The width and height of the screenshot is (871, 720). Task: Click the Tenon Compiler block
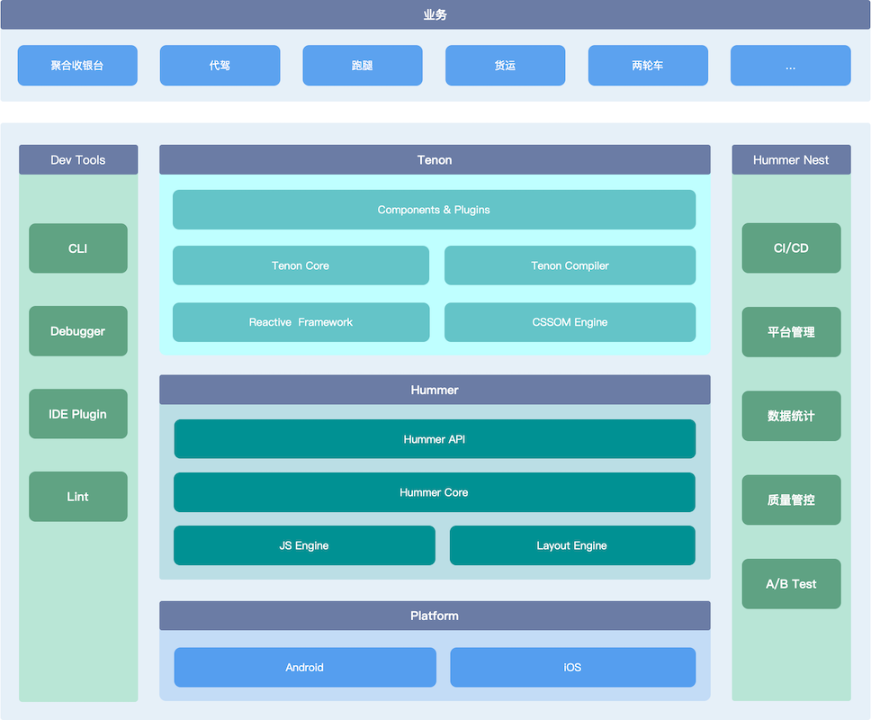tap(570, 265)
